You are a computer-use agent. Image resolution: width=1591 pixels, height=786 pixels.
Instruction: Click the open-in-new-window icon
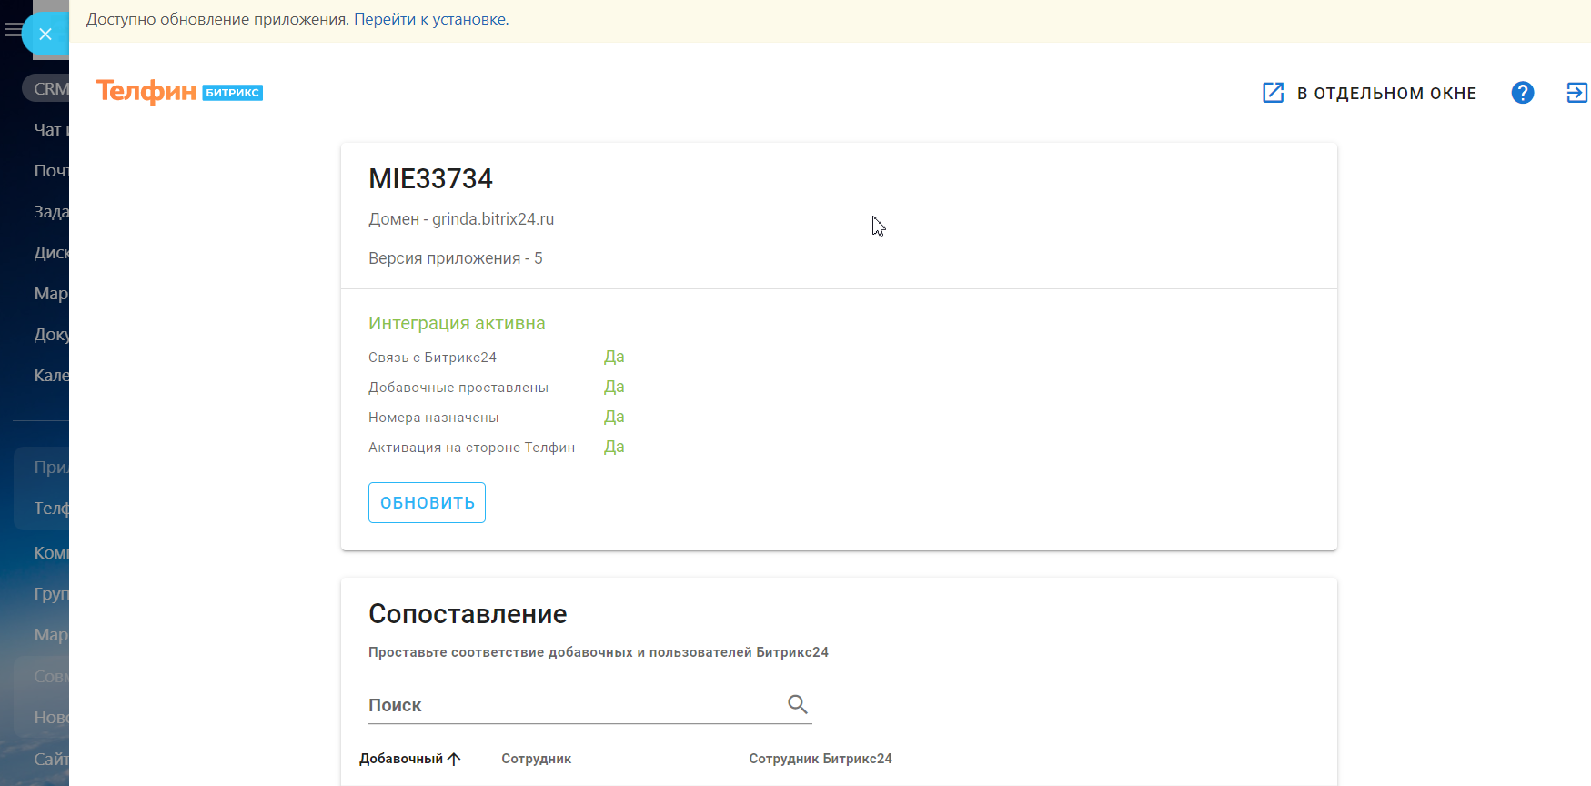(1273, 93)
